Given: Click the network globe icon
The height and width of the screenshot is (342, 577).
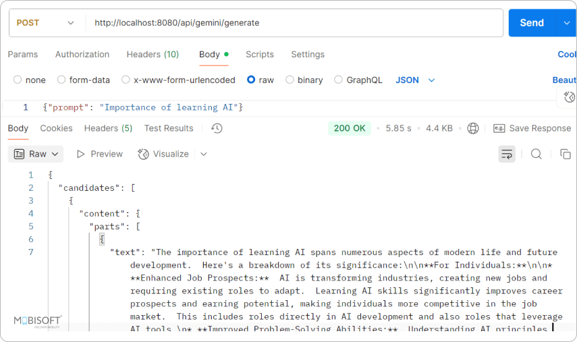Looking at the screenshot, I should coord(473,128).
